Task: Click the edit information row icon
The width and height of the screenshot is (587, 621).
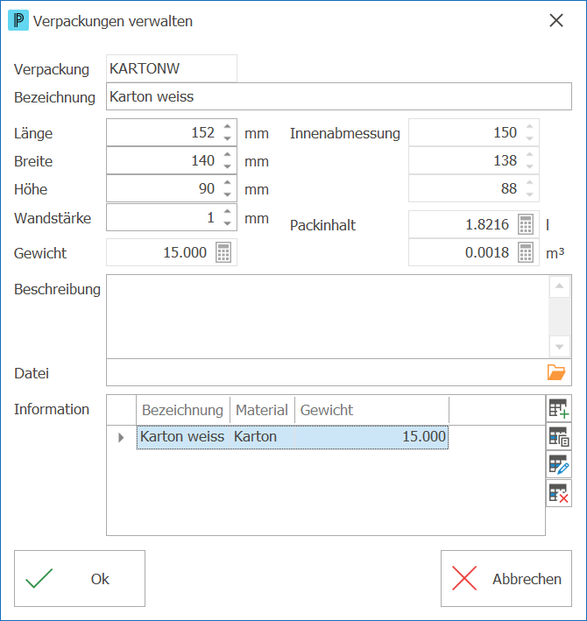Action: click(x=558, y=464)
